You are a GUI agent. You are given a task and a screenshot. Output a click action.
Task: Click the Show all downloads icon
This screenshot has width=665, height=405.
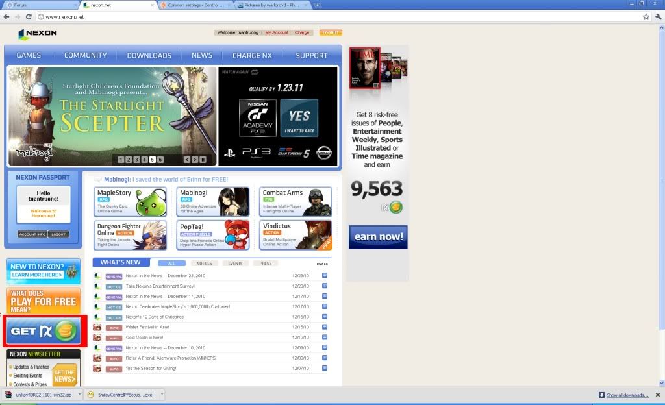click(x=601, y=395)
